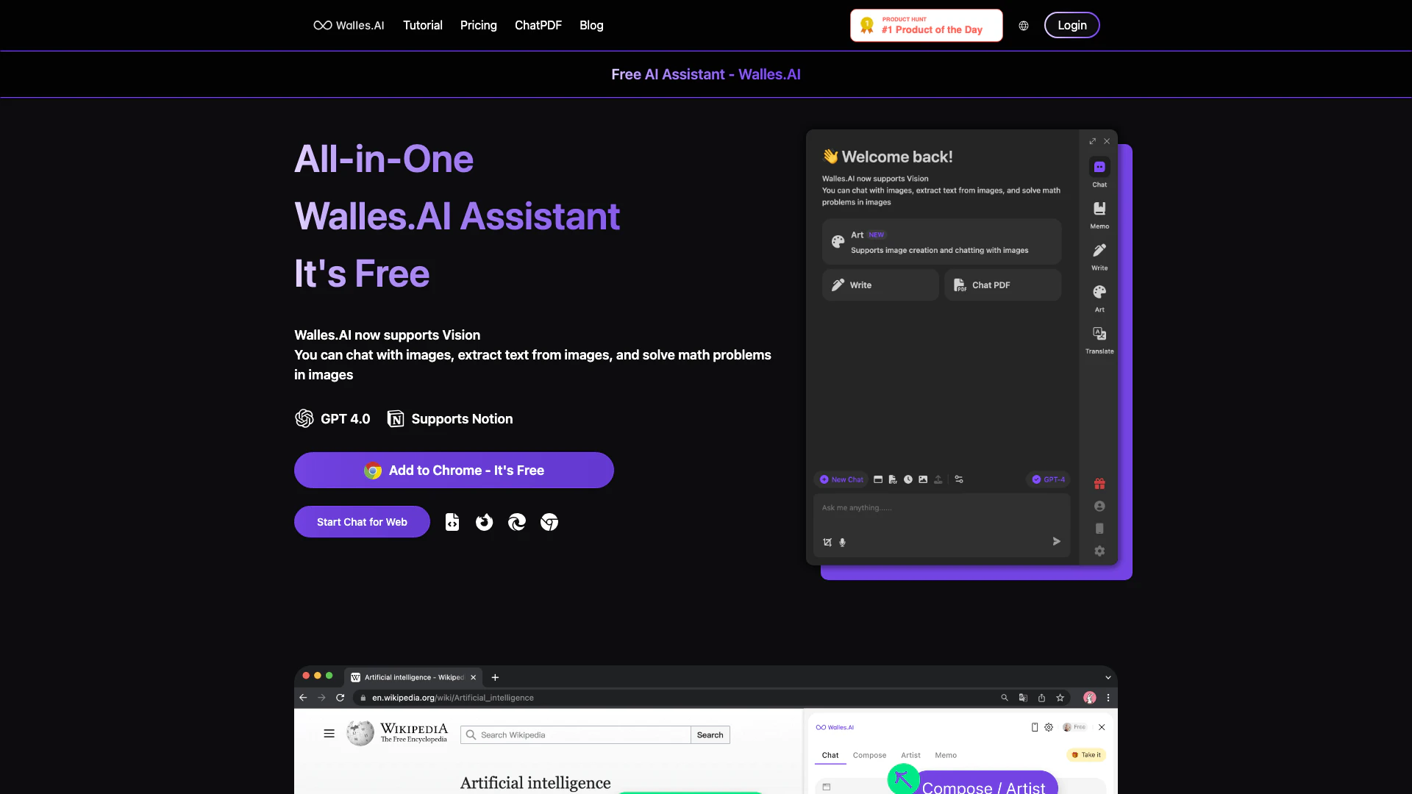Open chat settings sliders icon

click(x=959, y=479)
